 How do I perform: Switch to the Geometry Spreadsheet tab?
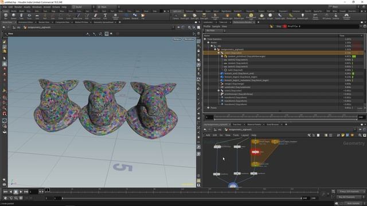click(103, 22)
